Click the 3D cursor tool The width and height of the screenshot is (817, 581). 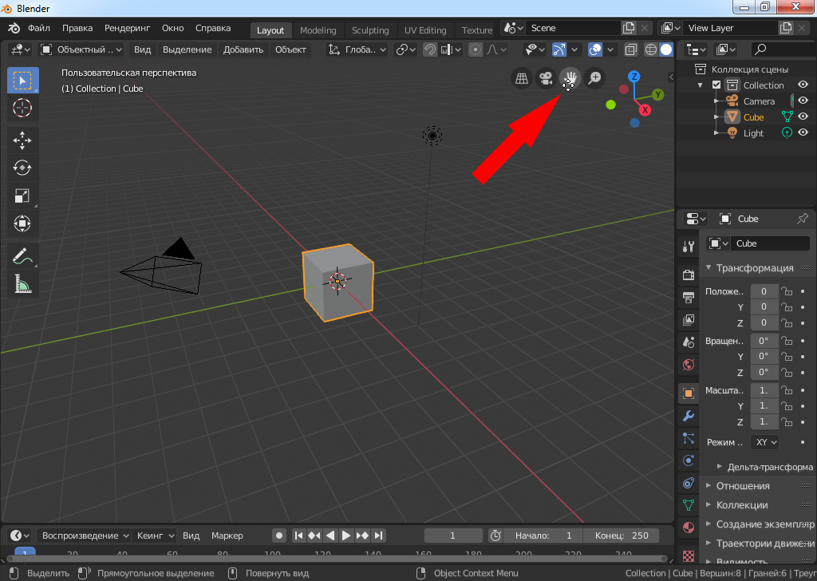[22, 107]
